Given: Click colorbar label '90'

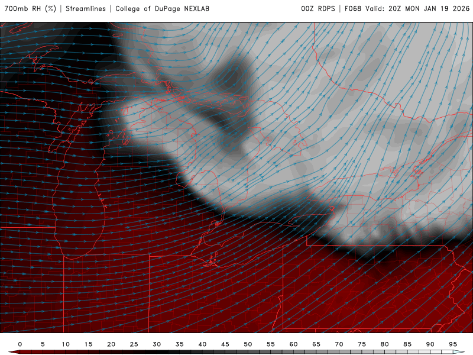Looking at the screenshot, I should [x=430, y=344].
